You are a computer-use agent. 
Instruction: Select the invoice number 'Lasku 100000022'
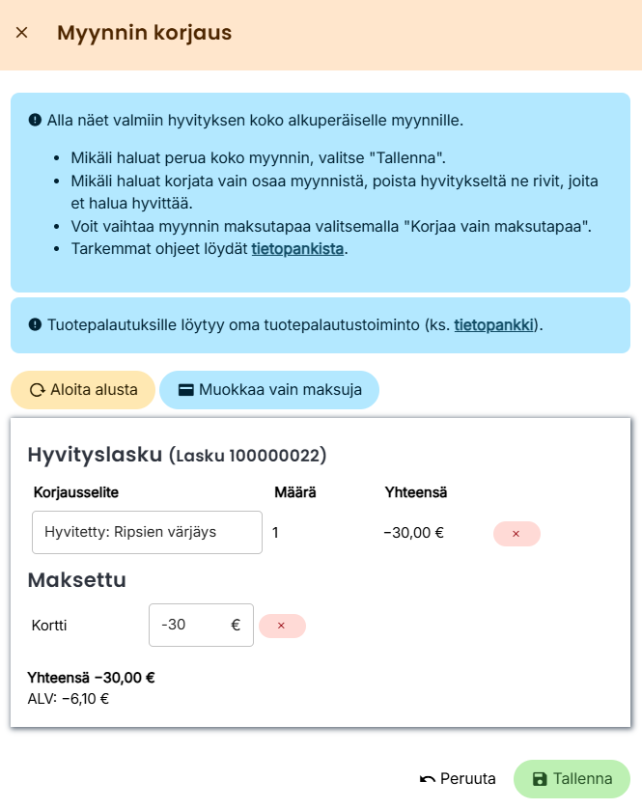248,456
